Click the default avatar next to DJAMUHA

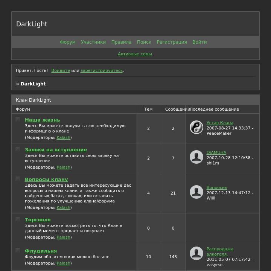click(x=196, y=157)
